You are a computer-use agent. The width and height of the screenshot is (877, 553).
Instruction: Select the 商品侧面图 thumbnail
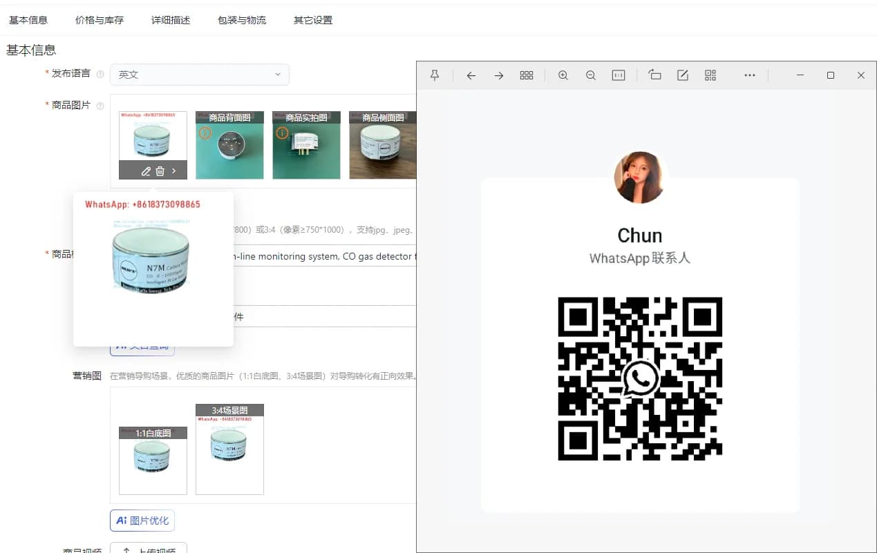coord(383,145)
